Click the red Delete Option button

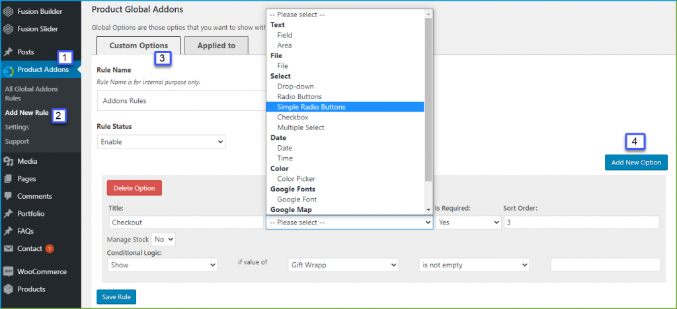[134, 188]
